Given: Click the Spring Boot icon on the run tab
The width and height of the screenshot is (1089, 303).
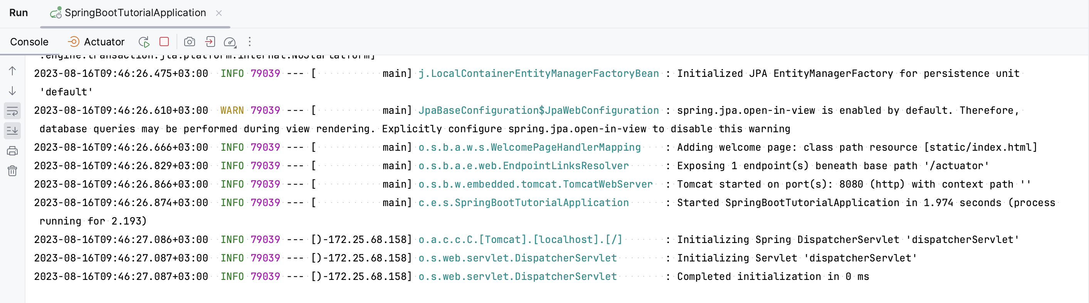Looking at the screenshot, I should click(55, 13).
